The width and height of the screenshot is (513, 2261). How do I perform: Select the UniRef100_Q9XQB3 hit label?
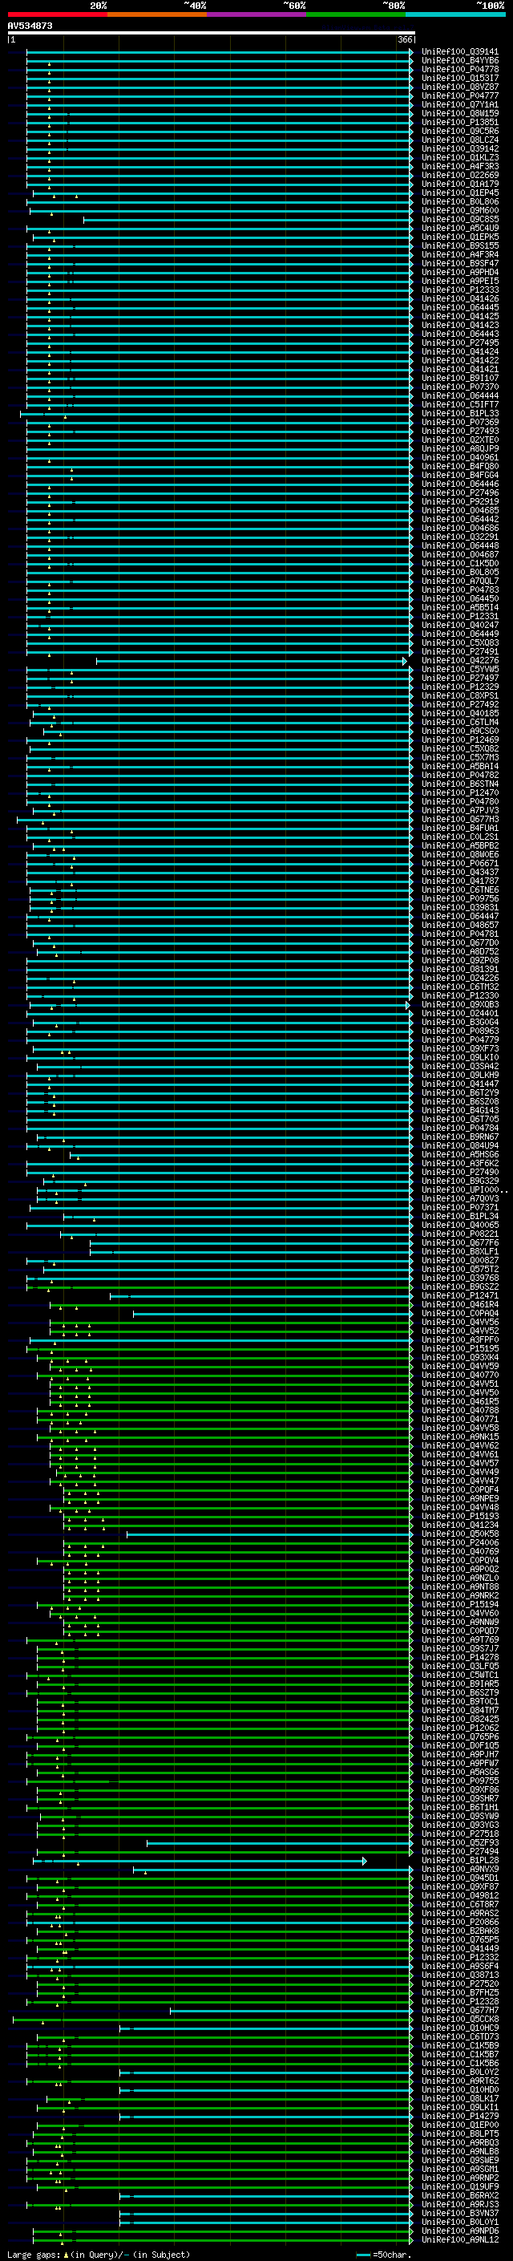459,1004
